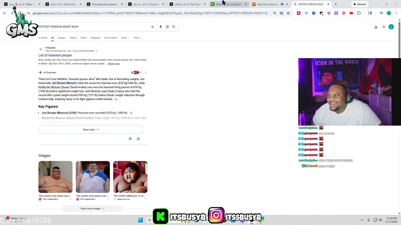This screenshot has height=225, width=401.
Task: Close the FATTEST PERSON RIGHT tab
Action: click(328, 4)
